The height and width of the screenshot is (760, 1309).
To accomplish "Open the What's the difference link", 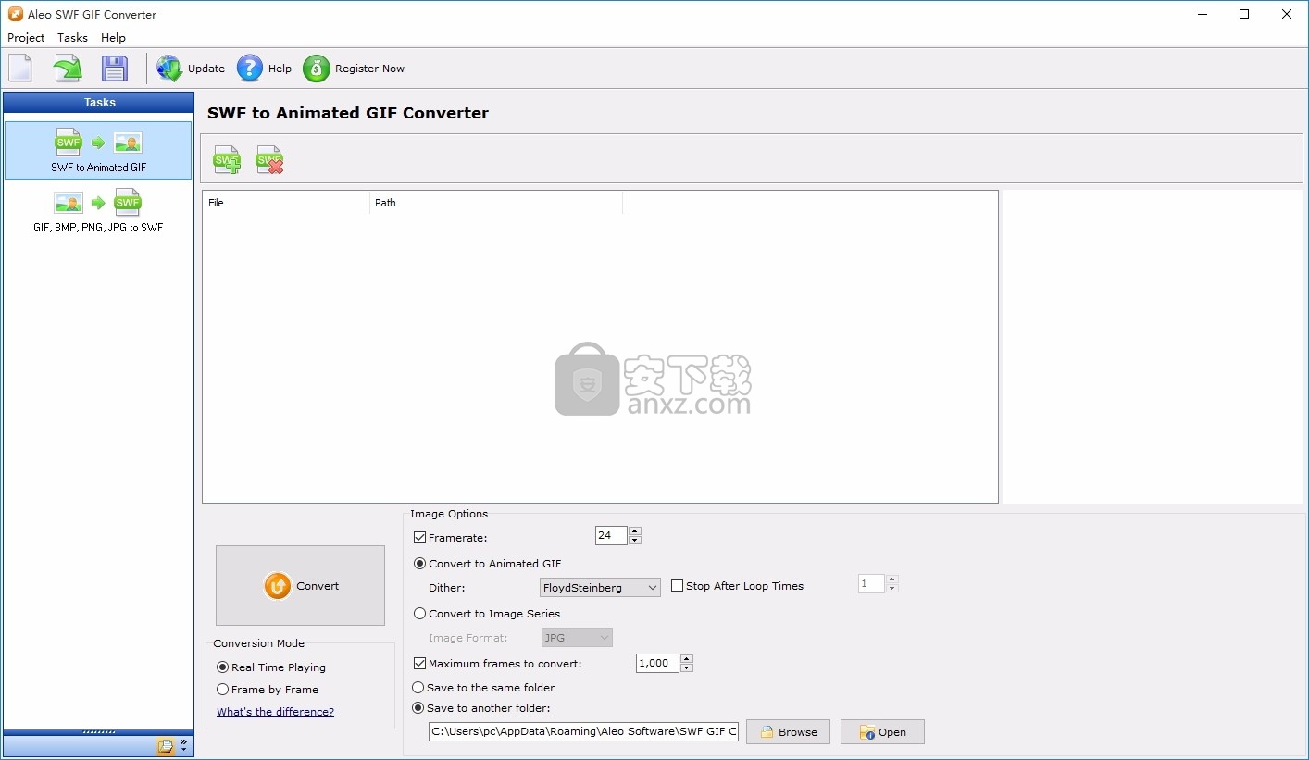I will [275, 712].
